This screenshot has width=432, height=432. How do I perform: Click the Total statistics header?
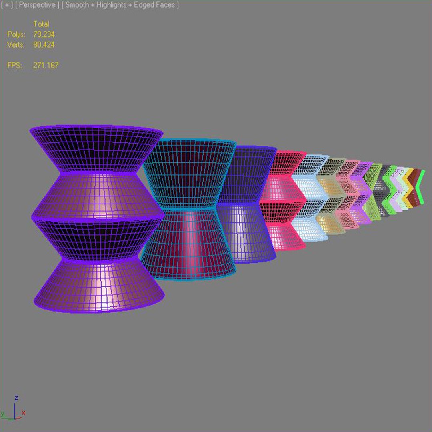pos(41,24)
